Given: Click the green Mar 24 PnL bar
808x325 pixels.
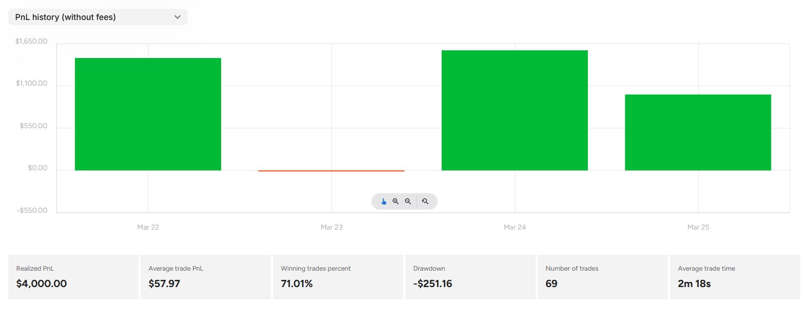Looking at the screenshot, I should pos(515,110).
